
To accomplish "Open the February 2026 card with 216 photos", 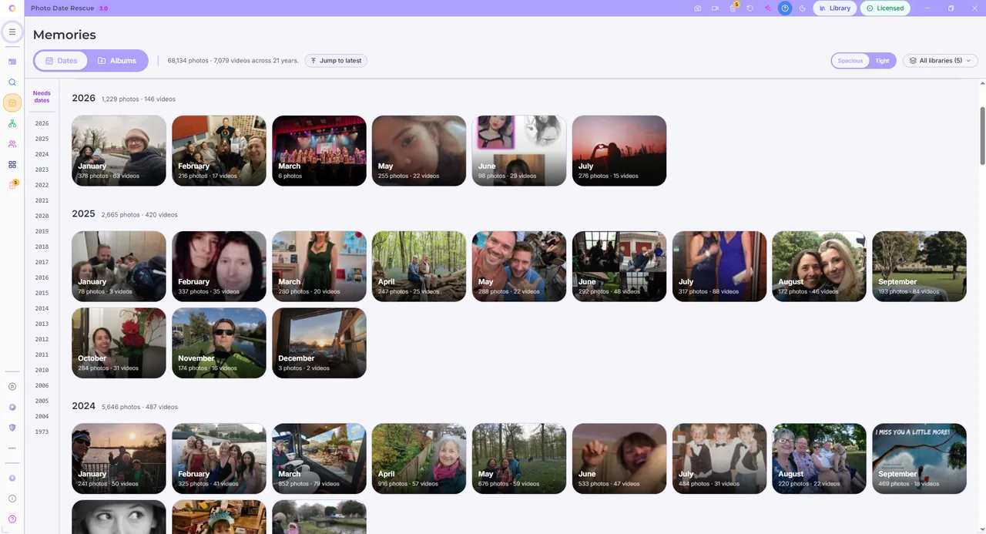I will point(219,150).
